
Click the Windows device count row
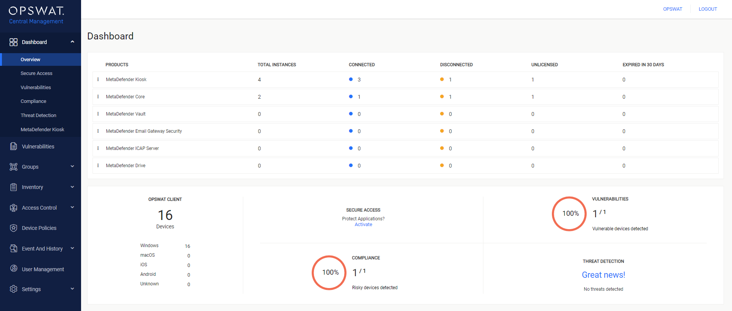point(165,246)
